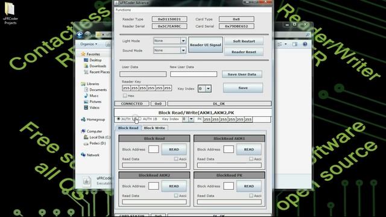Viewport: 386px width, 217px height.
Task: Click first PK key byte field
Action: tap(207, 119)
